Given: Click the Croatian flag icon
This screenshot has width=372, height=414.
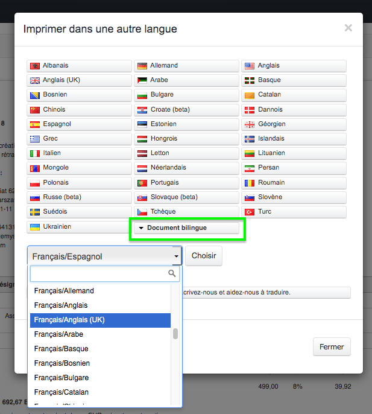Looking at the screenshot, I should pos(142,110).
